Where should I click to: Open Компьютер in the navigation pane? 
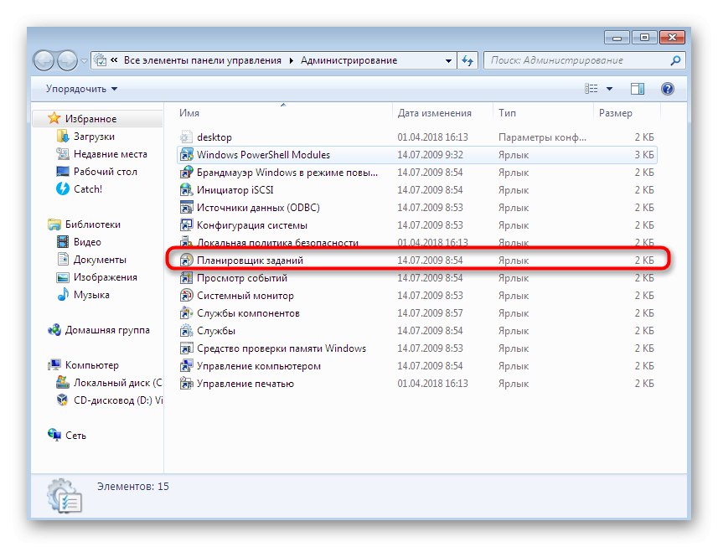point(92,365)
